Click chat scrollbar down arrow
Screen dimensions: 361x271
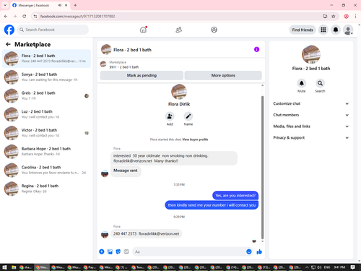point(262,241)
